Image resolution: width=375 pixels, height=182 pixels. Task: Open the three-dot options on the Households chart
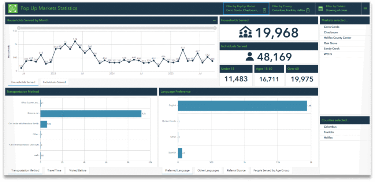(215, 20)
